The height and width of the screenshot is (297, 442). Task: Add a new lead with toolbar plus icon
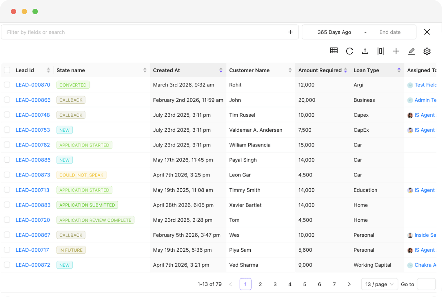pos(396,51)
